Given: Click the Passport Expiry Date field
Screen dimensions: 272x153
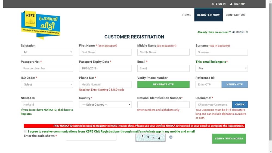Looking at the screenshot, I should point(105,68).
